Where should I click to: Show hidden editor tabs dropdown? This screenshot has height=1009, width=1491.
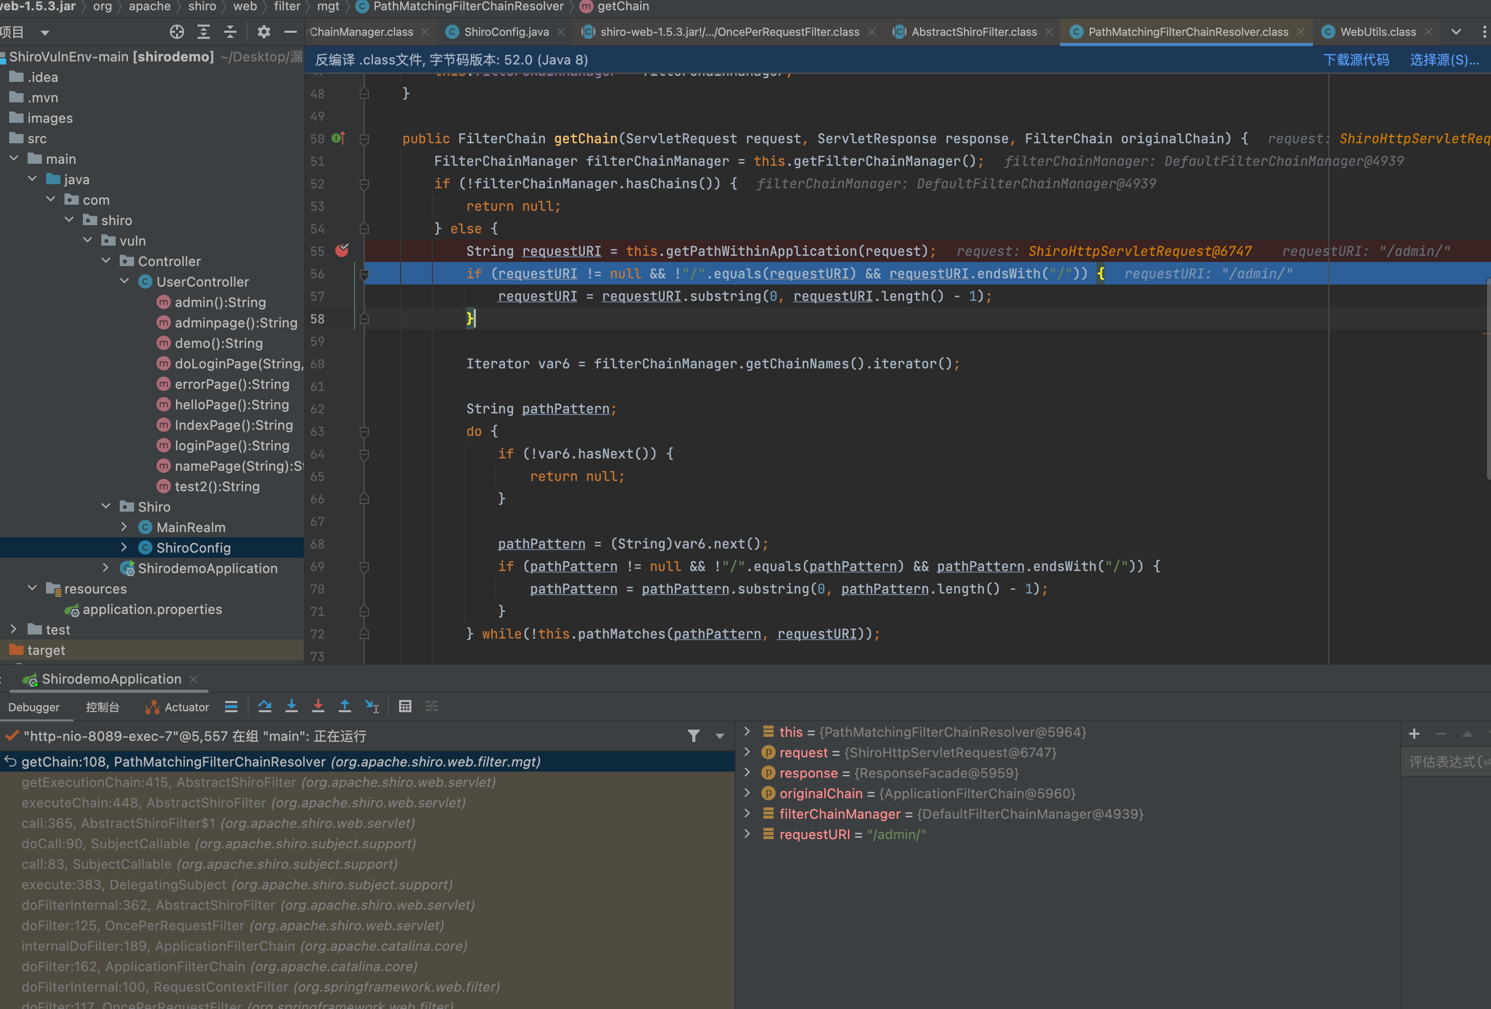click(1456, 31)
